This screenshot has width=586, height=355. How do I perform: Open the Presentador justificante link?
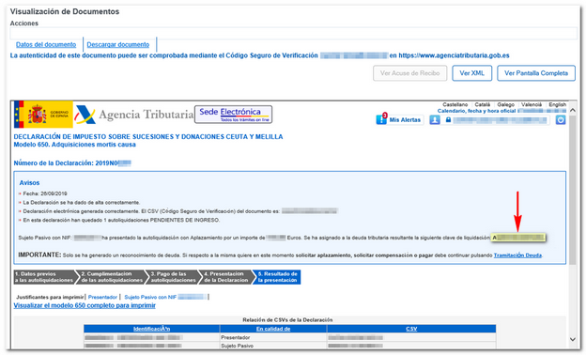point(102,297)
